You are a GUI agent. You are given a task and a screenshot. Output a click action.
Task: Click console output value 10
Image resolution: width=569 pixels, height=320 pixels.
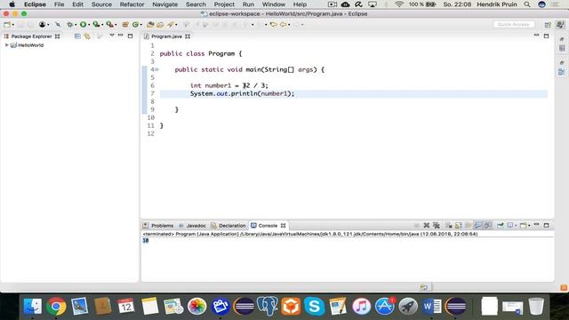coord(146,240)
